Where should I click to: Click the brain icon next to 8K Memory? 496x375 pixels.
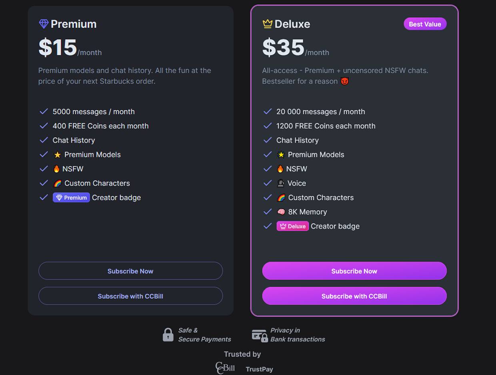click(x=281, y=212)
